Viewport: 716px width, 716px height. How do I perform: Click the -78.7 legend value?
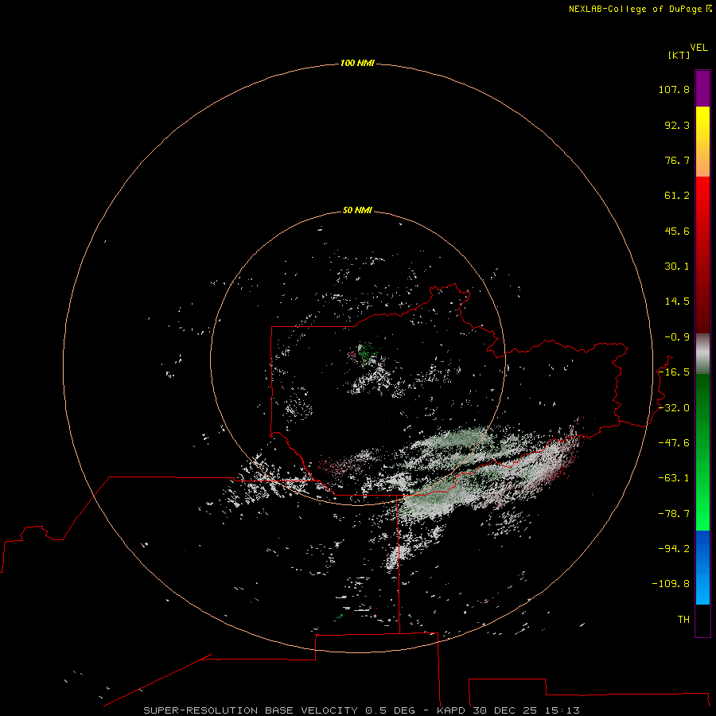pos(674,514)
